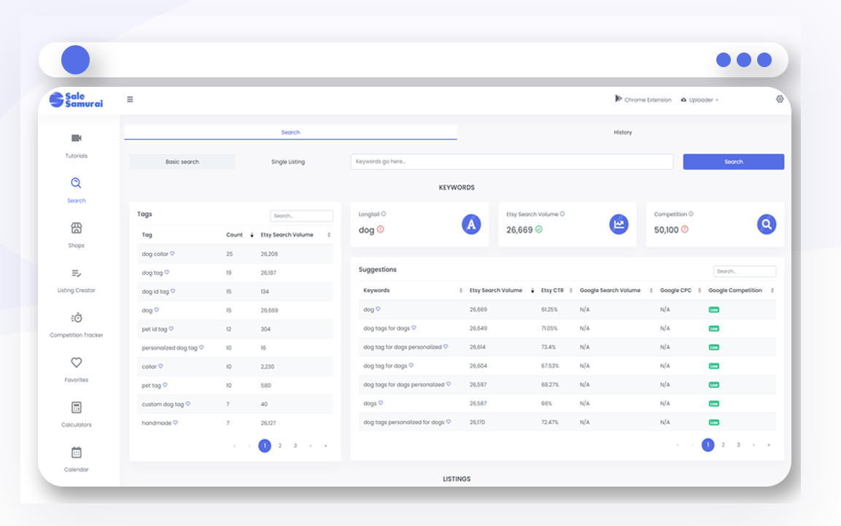Toggle the hamburger menu icon

click(130, 99)
